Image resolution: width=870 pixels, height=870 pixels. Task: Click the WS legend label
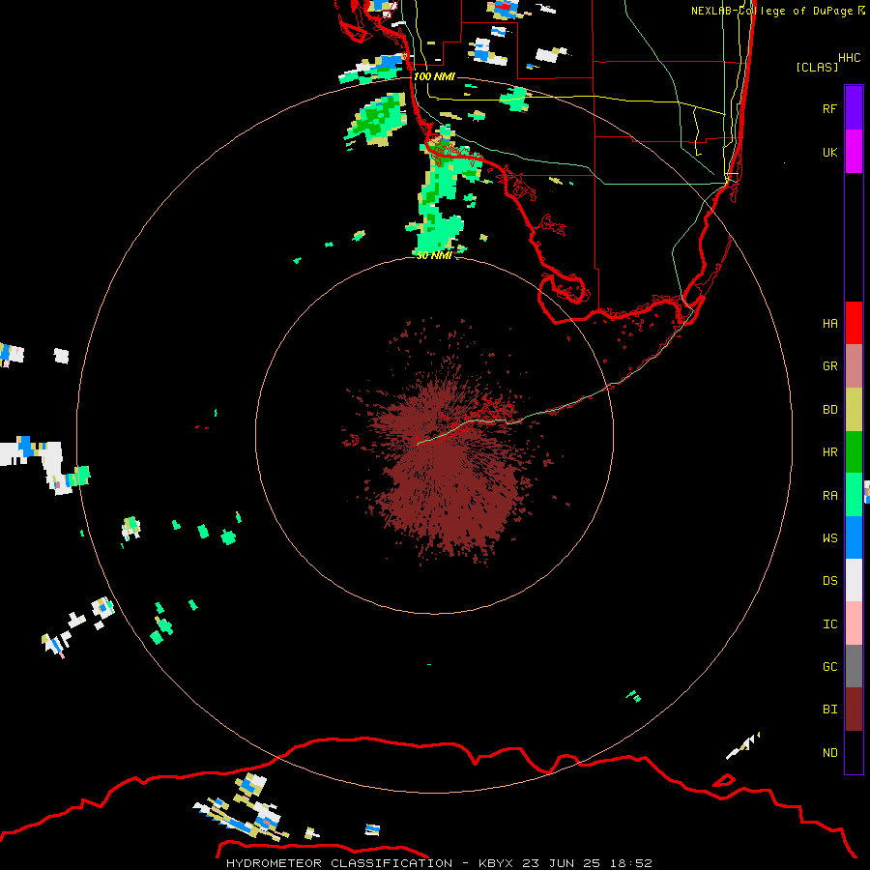[829, 537]
